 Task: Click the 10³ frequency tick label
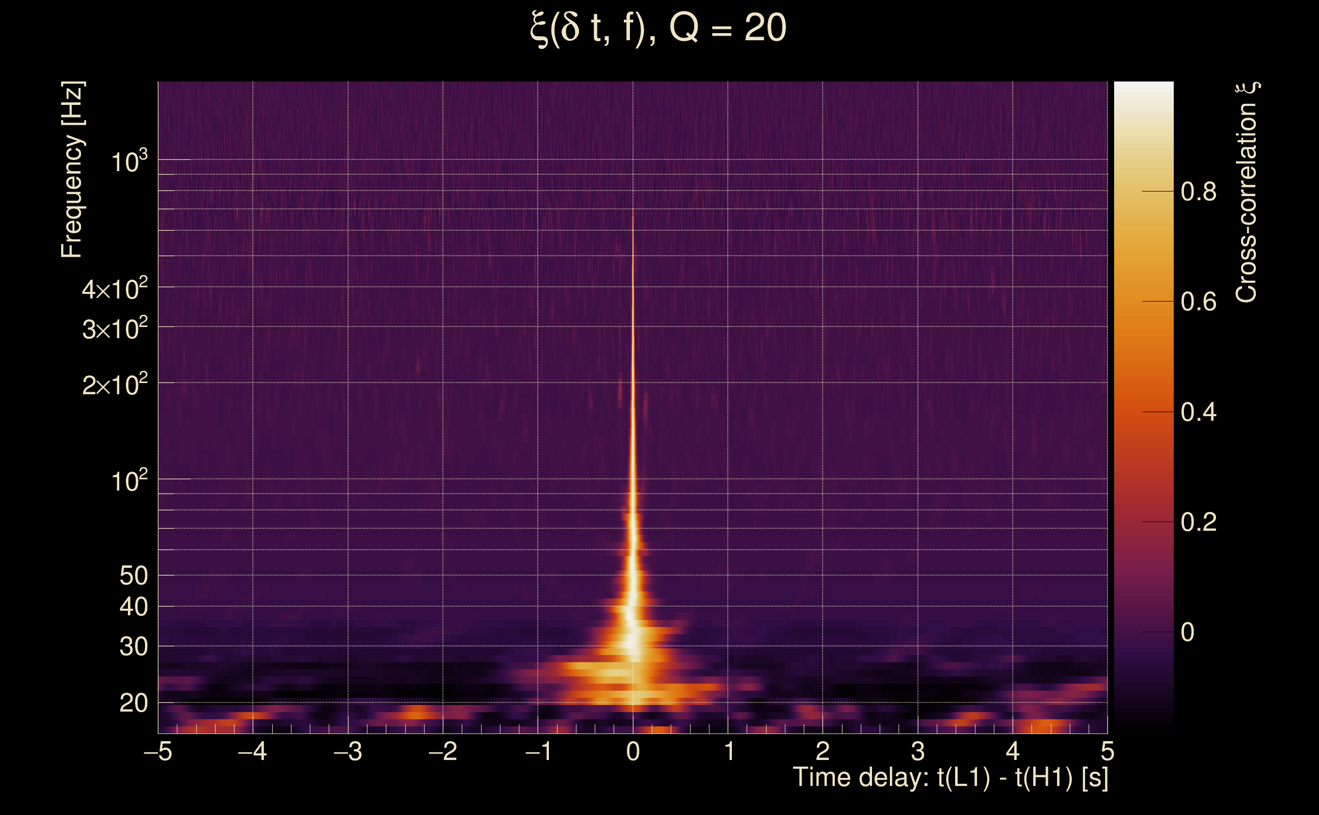[128, 161]
